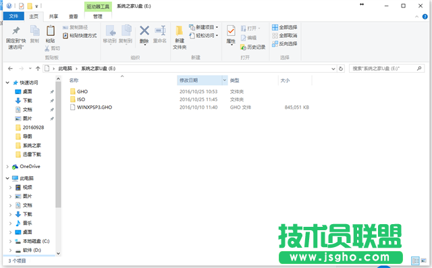
Task: Click Select all (全部选择)
Action: point(284,27)
